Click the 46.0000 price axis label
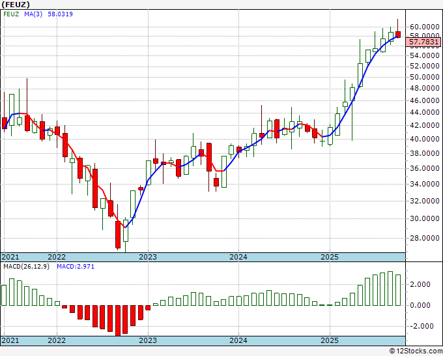This screenshot has width=443, height=356. [x=425, y=100]
